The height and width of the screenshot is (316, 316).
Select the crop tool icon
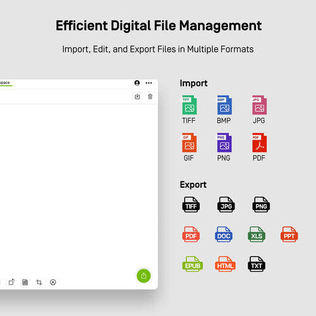[x=39, y=282]
